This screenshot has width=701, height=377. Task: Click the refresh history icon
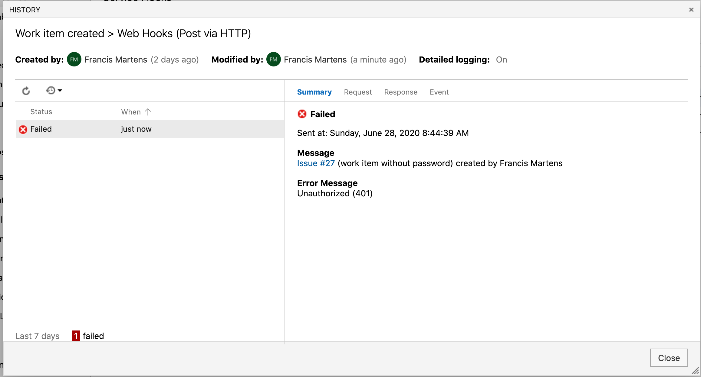click(x=26, y=91)
